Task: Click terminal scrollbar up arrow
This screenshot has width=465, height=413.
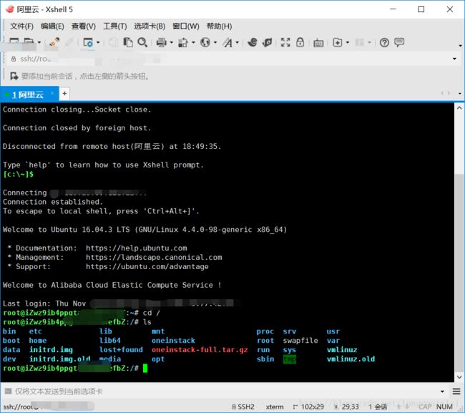Action: 459,108
